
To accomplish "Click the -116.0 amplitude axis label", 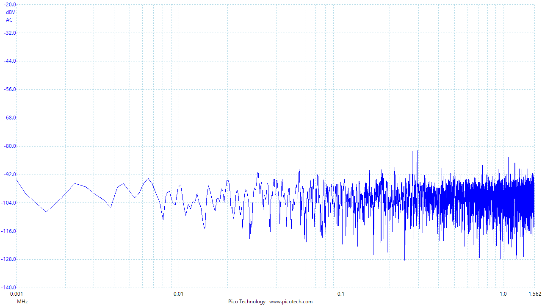I will click(x=9, y=231).
